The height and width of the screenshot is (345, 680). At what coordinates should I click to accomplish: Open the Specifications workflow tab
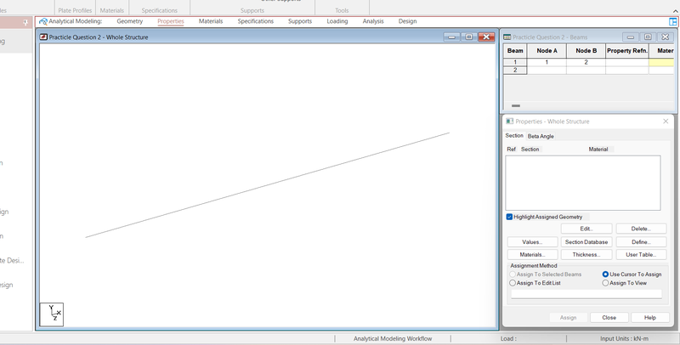click(256, 21)
